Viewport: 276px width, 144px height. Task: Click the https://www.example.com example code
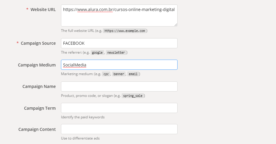[125, 31]
